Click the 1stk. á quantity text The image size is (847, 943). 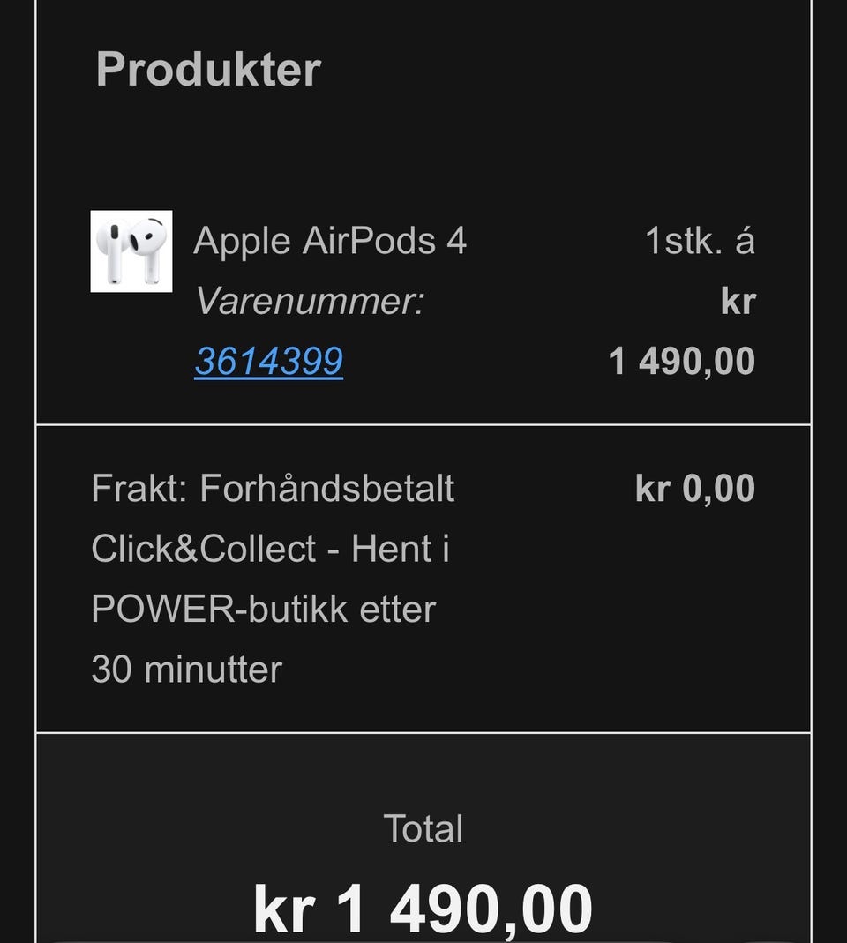click(x=701, y=241)
